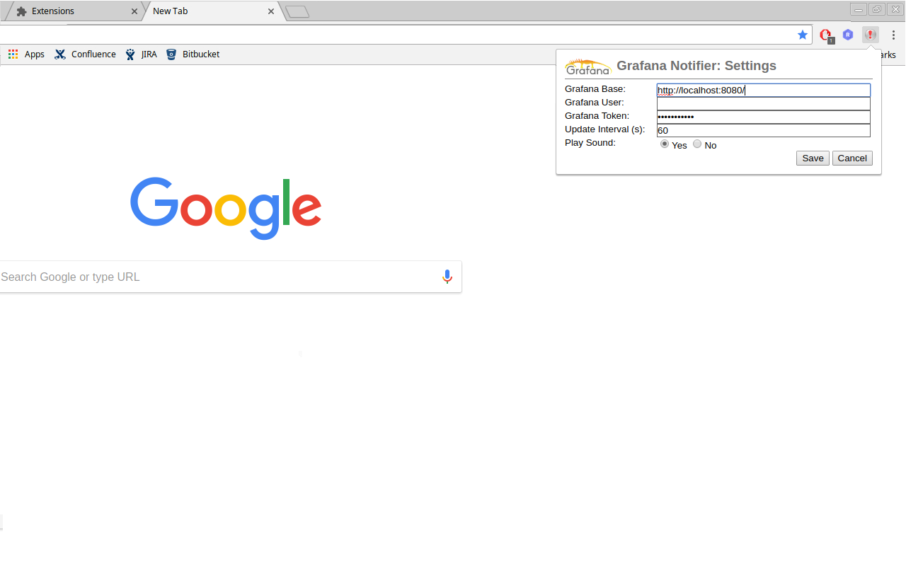Click the 'Grafana User:' label
Image resolution: width=906 pixels, height=566 pixels.
595,103
